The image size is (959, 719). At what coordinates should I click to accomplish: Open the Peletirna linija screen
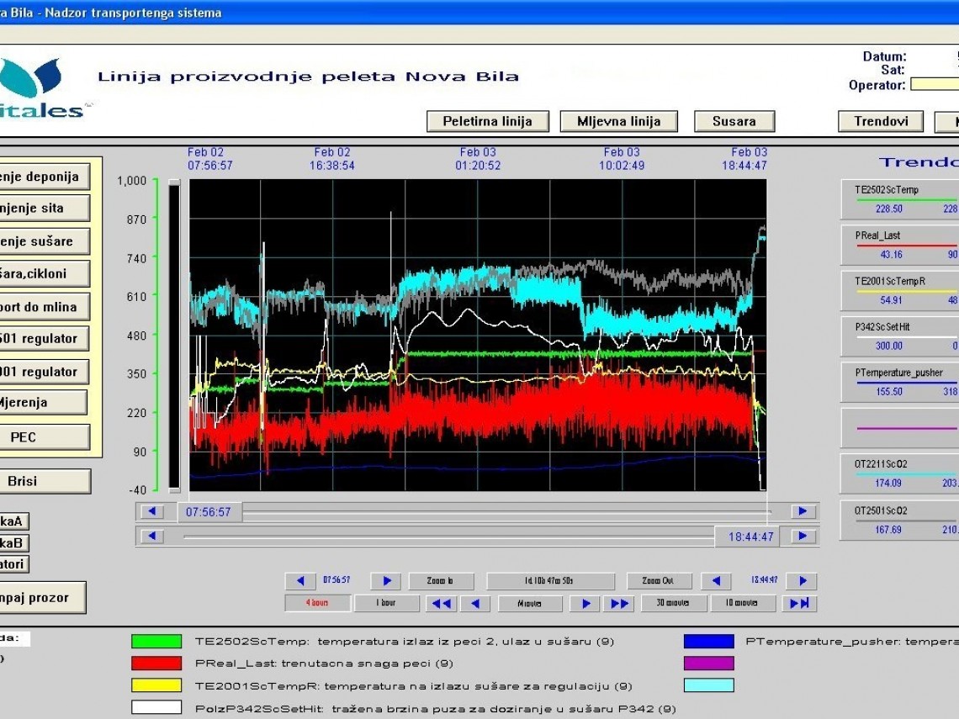(487, 121)
